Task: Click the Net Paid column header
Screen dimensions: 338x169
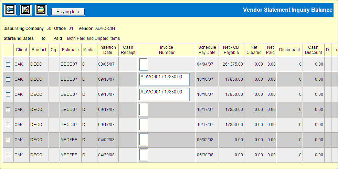Action: coord(270,50)
